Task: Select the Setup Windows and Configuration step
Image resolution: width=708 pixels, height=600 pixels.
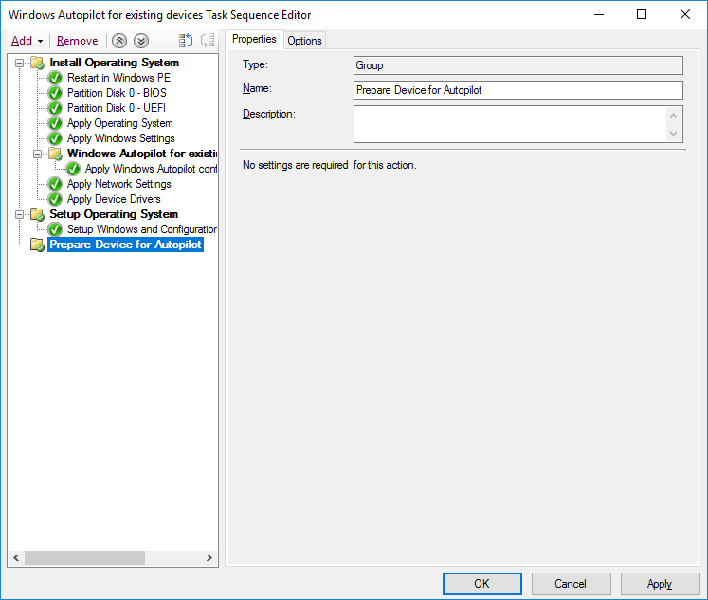Action: tap(142, 229)
